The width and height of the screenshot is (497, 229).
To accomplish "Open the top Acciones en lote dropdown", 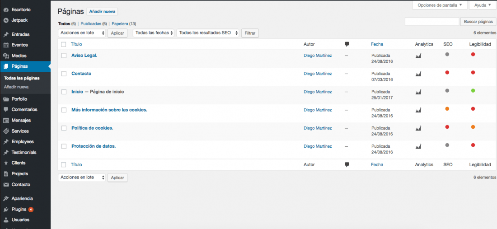I will [82, 33].
